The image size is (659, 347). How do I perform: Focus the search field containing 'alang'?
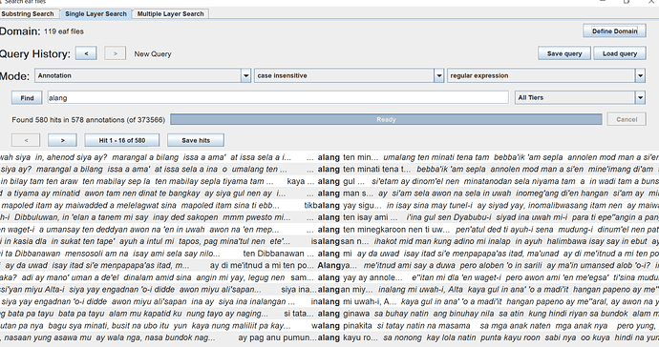coord(278,98)
